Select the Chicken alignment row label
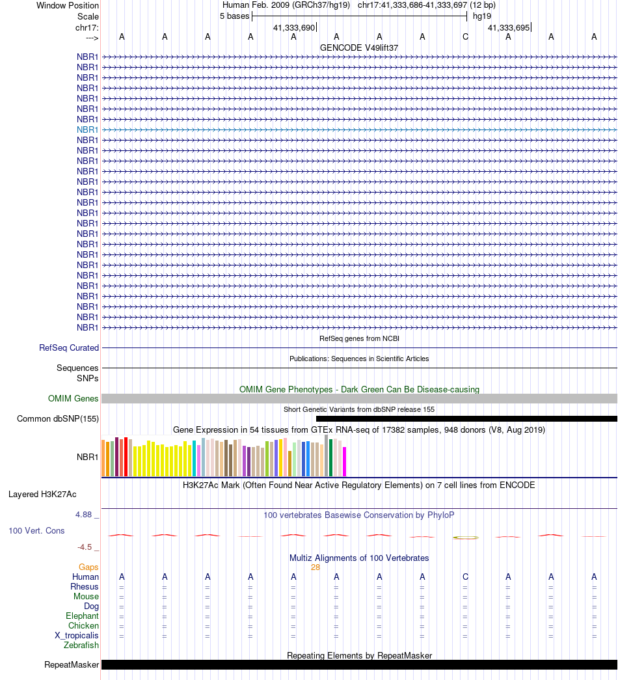Screen dimensions: 618x680 [83, 626]
